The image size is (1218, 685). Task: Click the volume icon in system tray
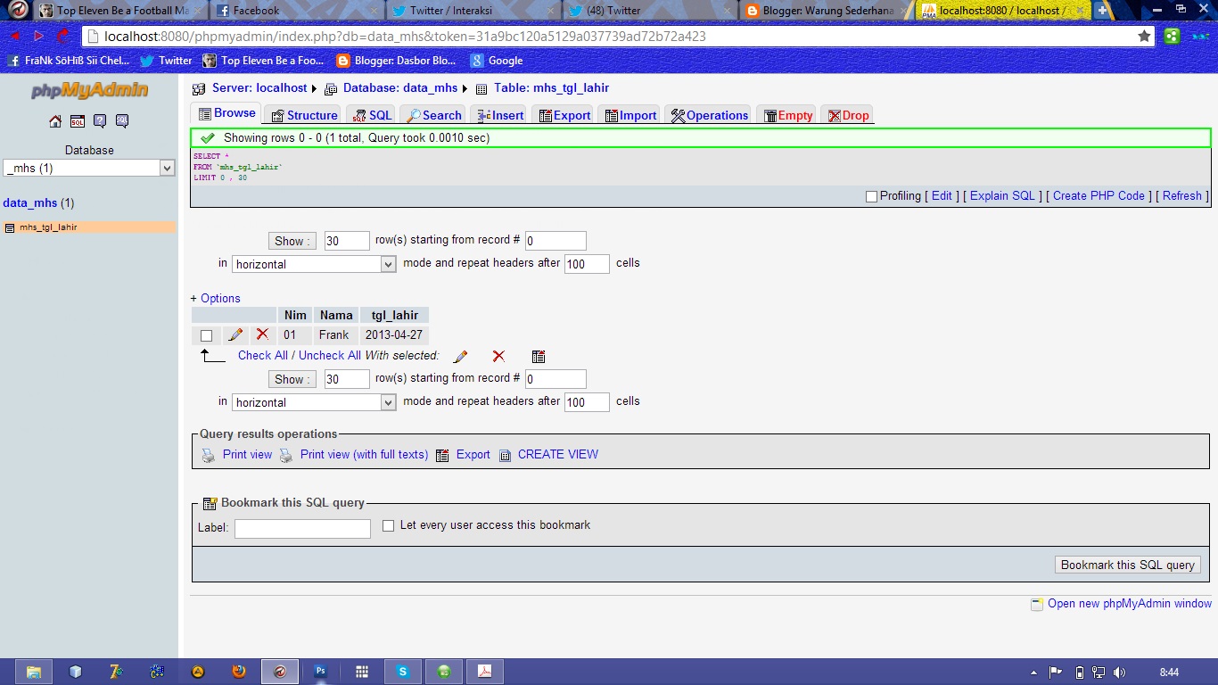[1119, 672]
